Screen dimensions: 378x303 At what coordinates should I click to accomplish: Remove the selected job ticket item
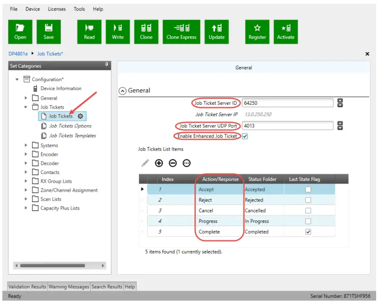coord(172,163)
